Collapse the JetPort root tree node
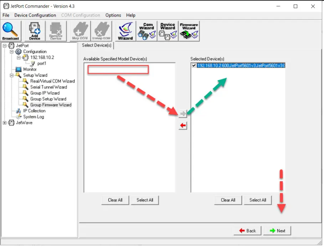Viewport: 324px width, 247px height. [x=5, y=46]
